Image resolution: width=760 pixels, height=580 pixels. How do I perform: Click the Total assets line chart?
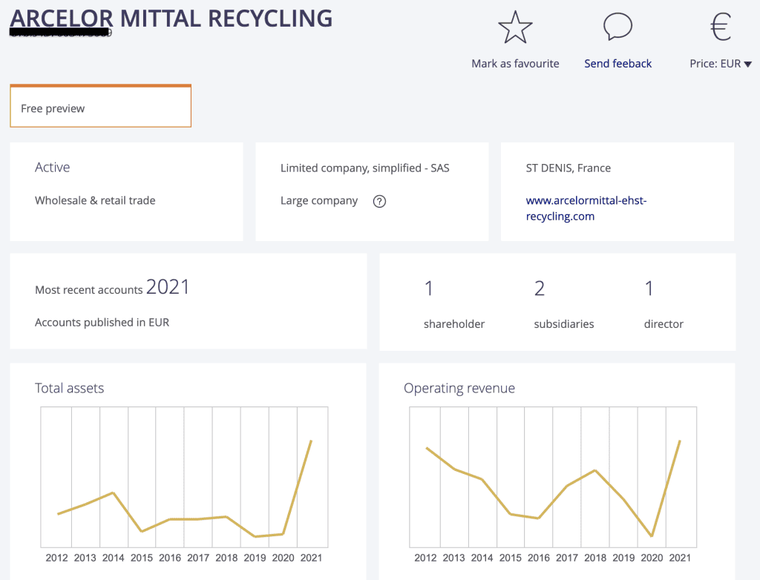tap(184, 478)
